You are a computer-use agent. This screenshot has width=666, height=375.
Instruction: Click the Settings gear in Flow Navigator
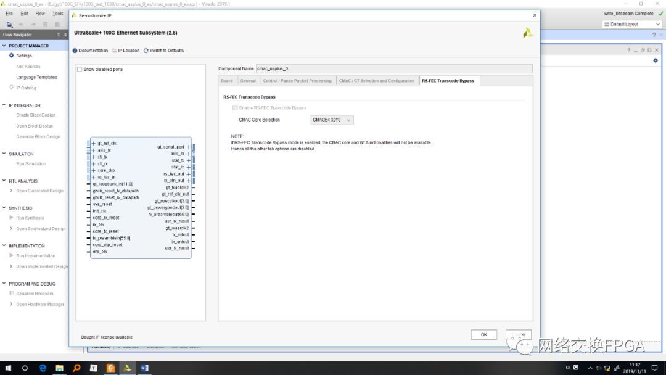12,56
